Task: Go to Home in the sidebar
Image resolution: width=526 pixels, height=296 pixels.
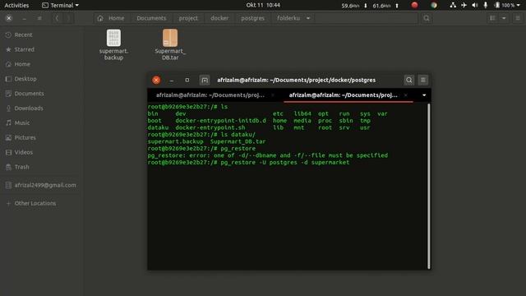Action: coord(22,64)
